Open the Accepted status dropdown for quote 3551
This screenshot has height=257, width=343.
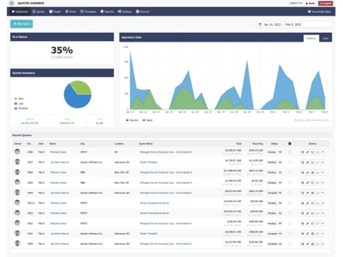click(274, 234)
